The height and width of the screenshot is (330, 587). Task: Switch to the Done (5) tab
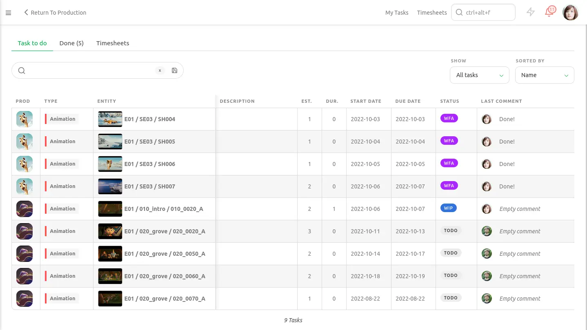71,43
